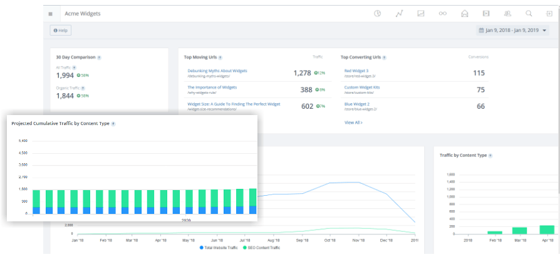This screenshot has height=257, width=560.
Task: Toggle SEO Content Traffic legend item
Action: [261, 248]
